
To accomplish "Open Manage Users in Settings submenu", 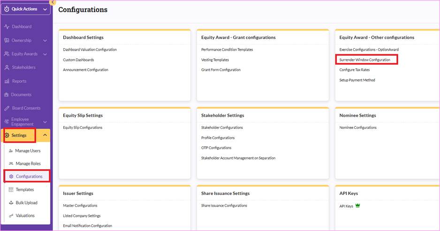I will coord(28,151).
